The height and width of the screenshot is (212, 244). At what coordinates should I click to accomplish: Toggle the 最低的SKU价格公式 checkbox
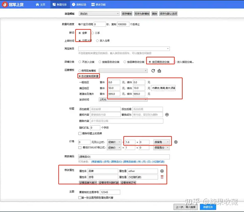(80, 148)
